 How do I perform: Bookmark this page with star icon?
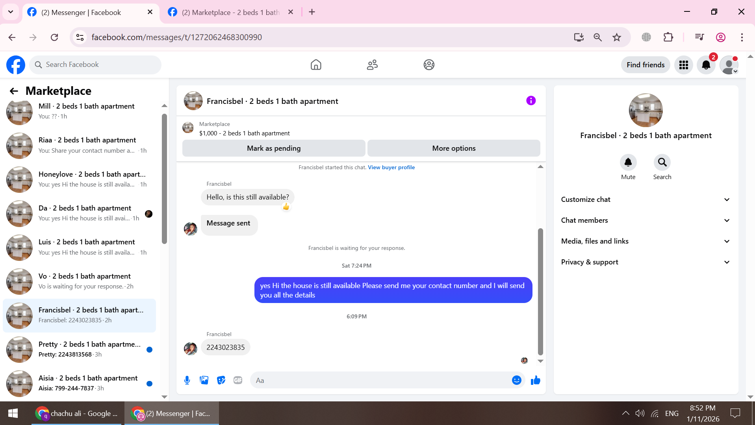[x=617, y=37]
